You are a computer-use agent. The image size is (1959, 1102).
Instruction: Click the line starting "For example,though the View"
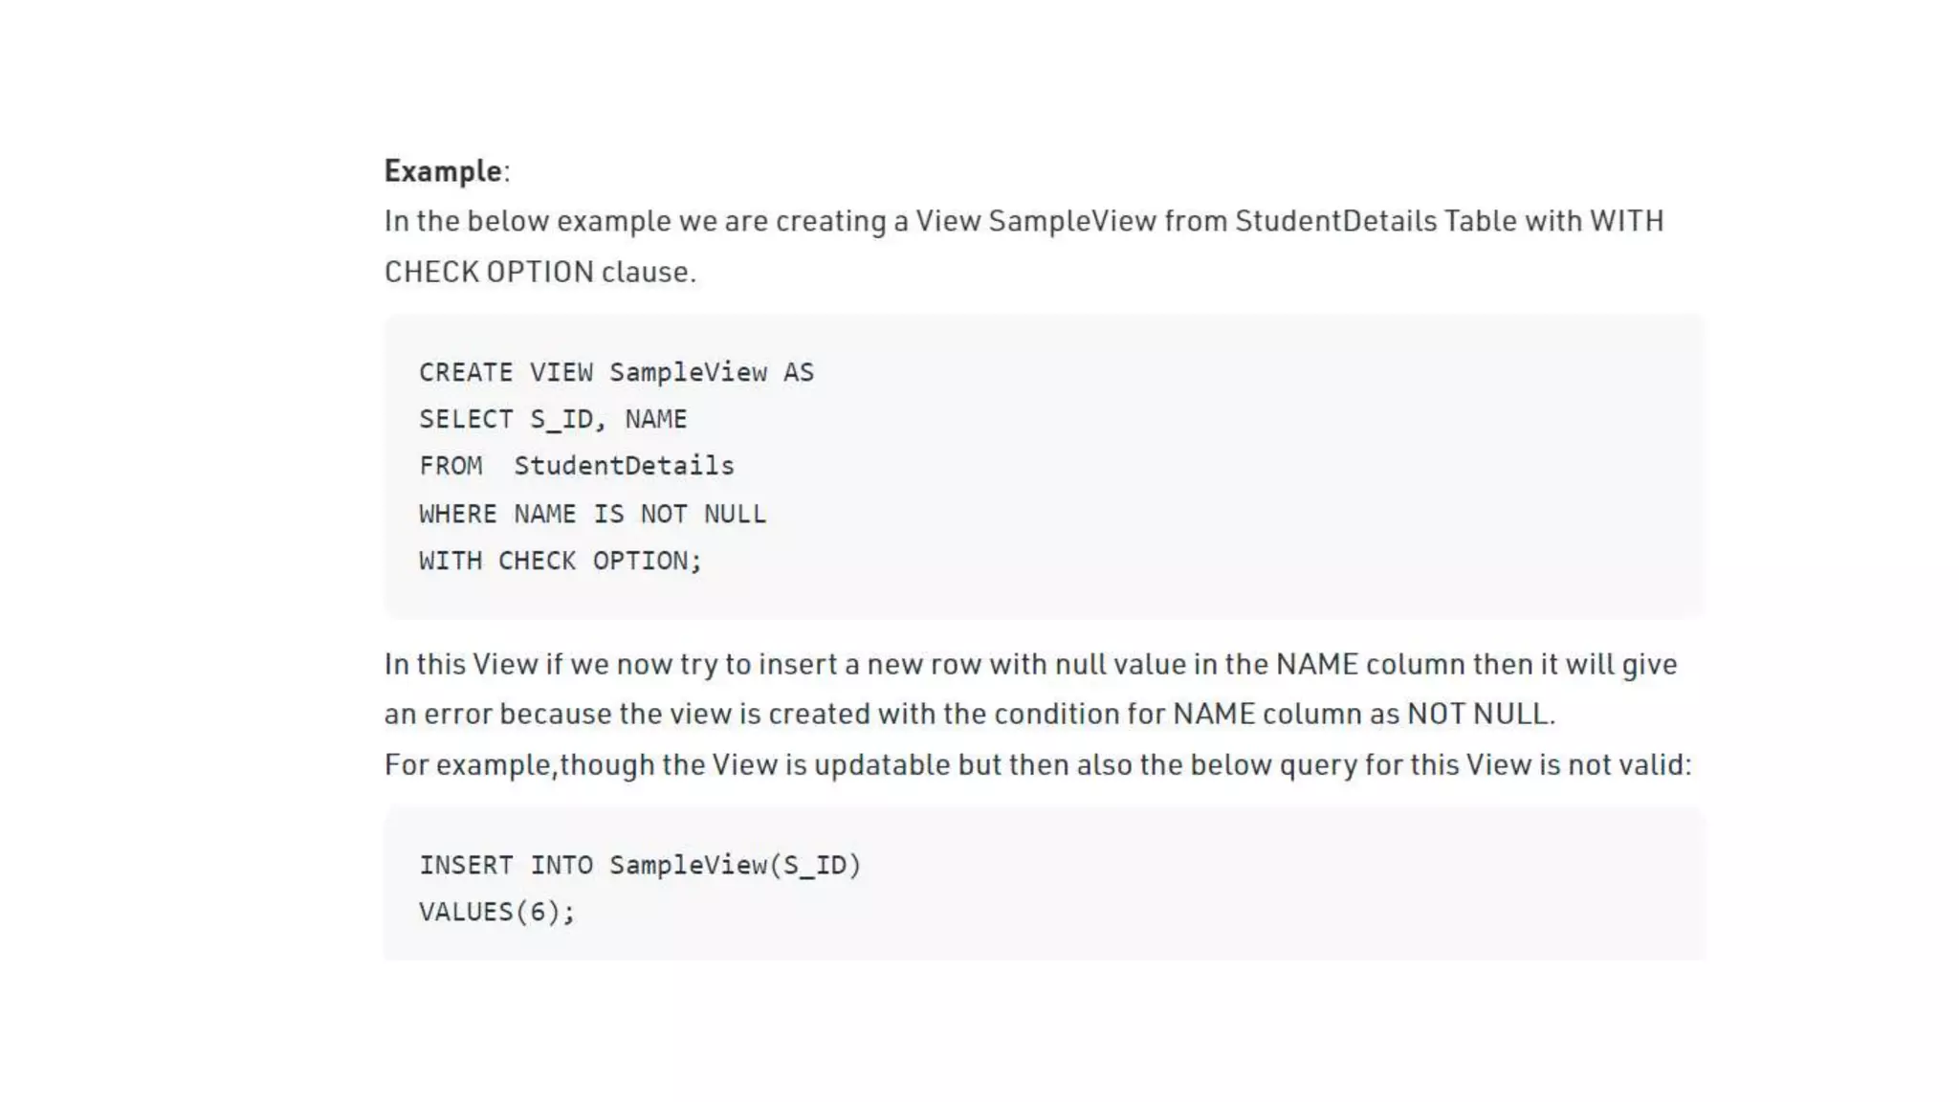(1037, 764)
